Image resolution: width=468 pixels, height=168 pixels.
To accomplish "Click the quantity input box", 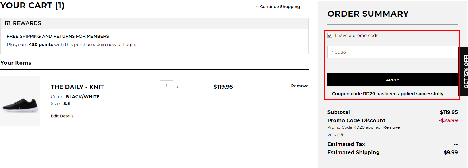I will (x=166, y=86).
